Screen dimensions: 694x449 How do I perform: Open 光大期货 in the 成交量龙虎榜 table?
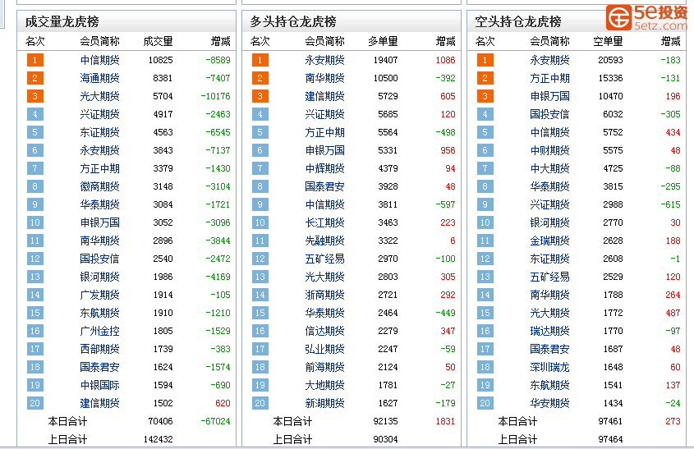click(x=99, y=96)
